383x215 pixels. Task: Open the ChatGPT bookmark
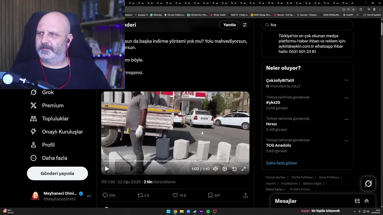click(x=348, y=15)
